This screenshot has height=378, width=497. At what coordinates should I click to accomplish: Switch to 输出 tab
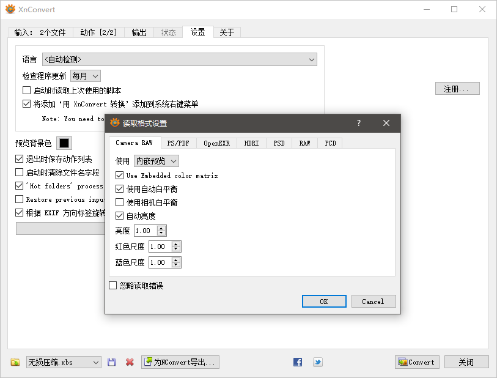[x=139, y=32]
